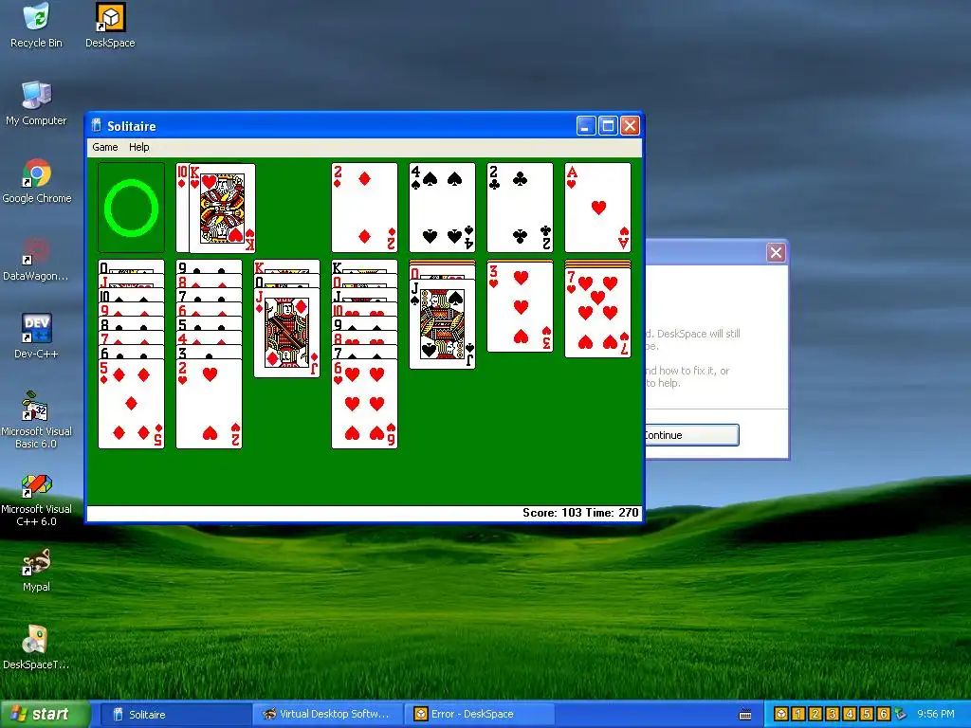This screenshot has width=971, height=728.
Task: Click the 2 of Diamonds foundation pile
Action: click(x=364, y=208)
